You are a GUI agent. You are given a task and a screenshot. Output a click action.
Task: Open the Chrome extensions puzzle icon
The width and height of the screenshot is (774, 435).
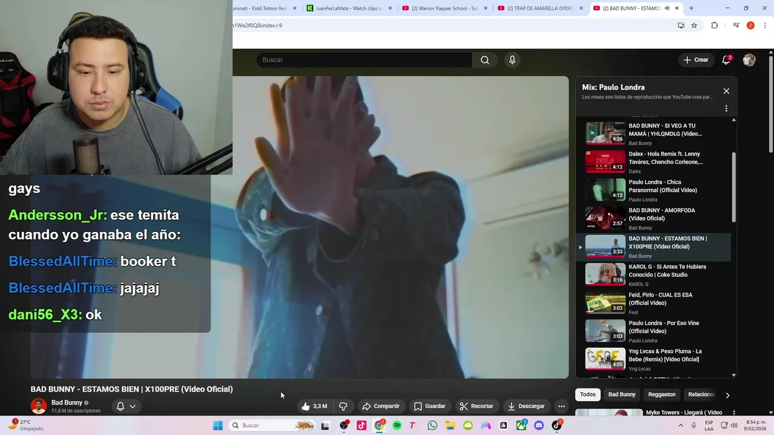pyautogui.click(x=714, y=25)
